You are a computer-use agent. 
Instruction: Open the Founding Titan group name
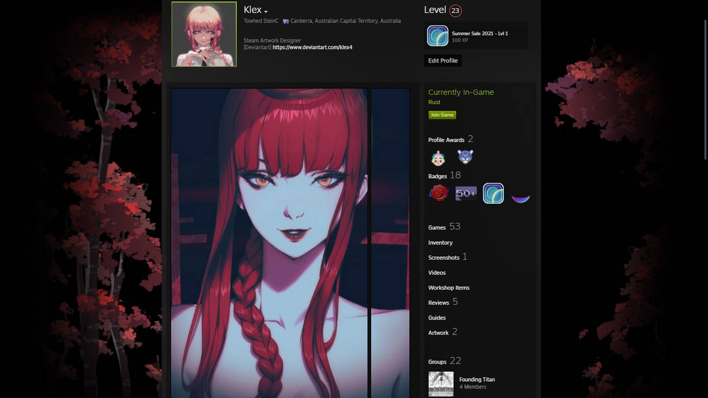(x=477, y=380)
